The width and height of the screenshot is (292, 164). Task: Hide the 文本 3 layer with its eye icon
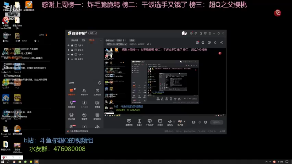pyautogui.click(x=68, y=50)
